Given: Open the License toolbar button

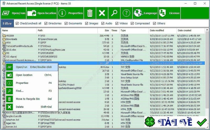Looking at the screenshot, I should tap(169, 13).
